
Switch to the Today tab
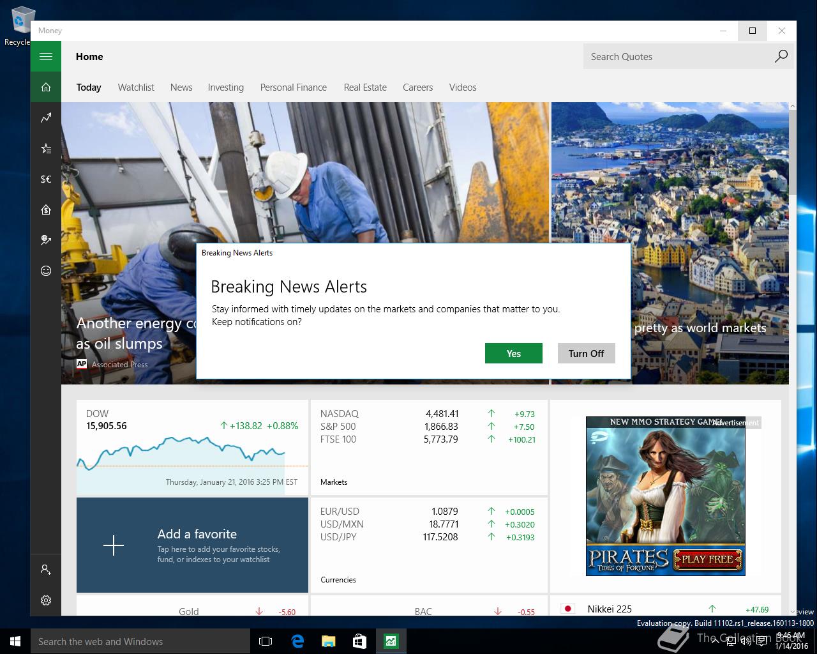(x=89, y=87)
